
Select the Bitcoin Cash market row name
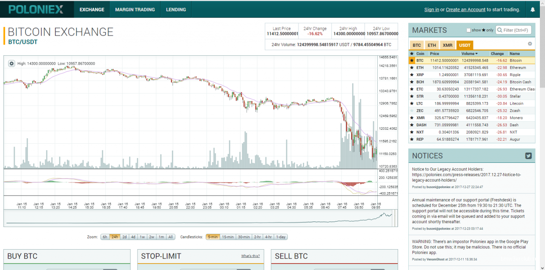click(x=520, y=82)
